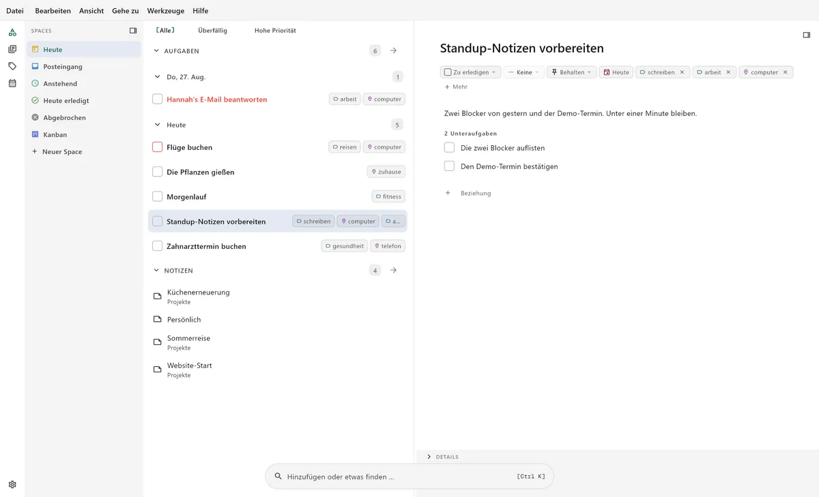Open the 'Zu erledigen' status dropdown
Viewport: 819px width, 497px height.
pos(470,72)
